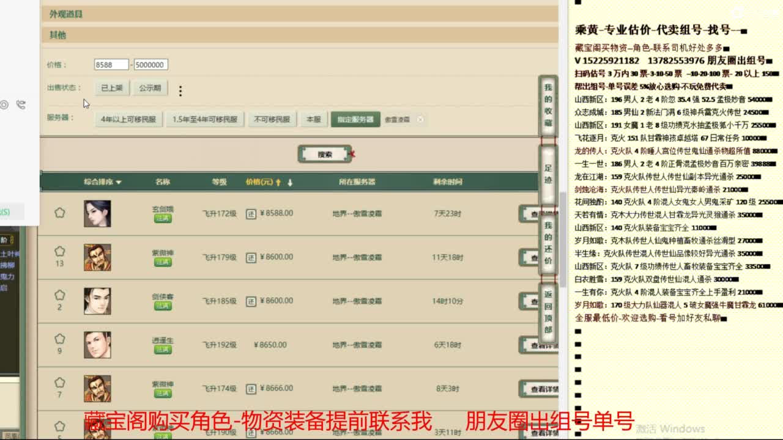Toggle the 已上架 sale status filter
The image size is (783, 440).
click(112, 88)
